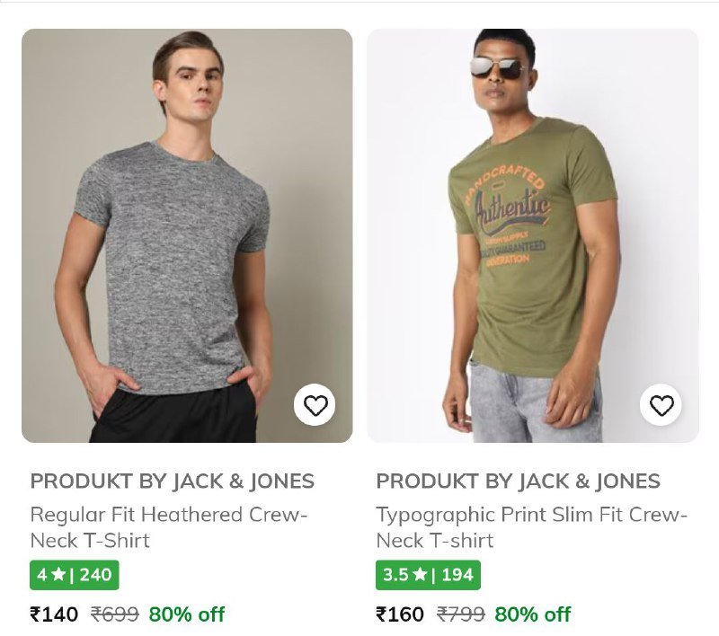Click the rating number 4 in green badge

click(41, 575)
